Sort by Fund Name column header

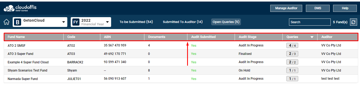tap(16, 37)
